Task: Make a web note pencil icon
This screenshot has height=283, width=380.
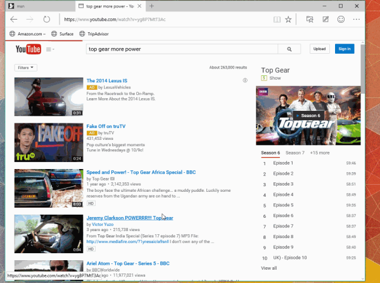Action: pyautogui.click(x=326, y=20)
